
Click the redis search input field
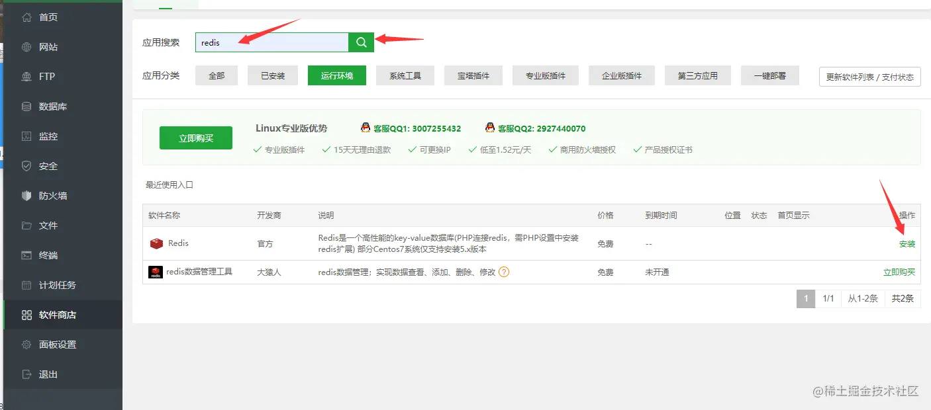tap(272, 42)
